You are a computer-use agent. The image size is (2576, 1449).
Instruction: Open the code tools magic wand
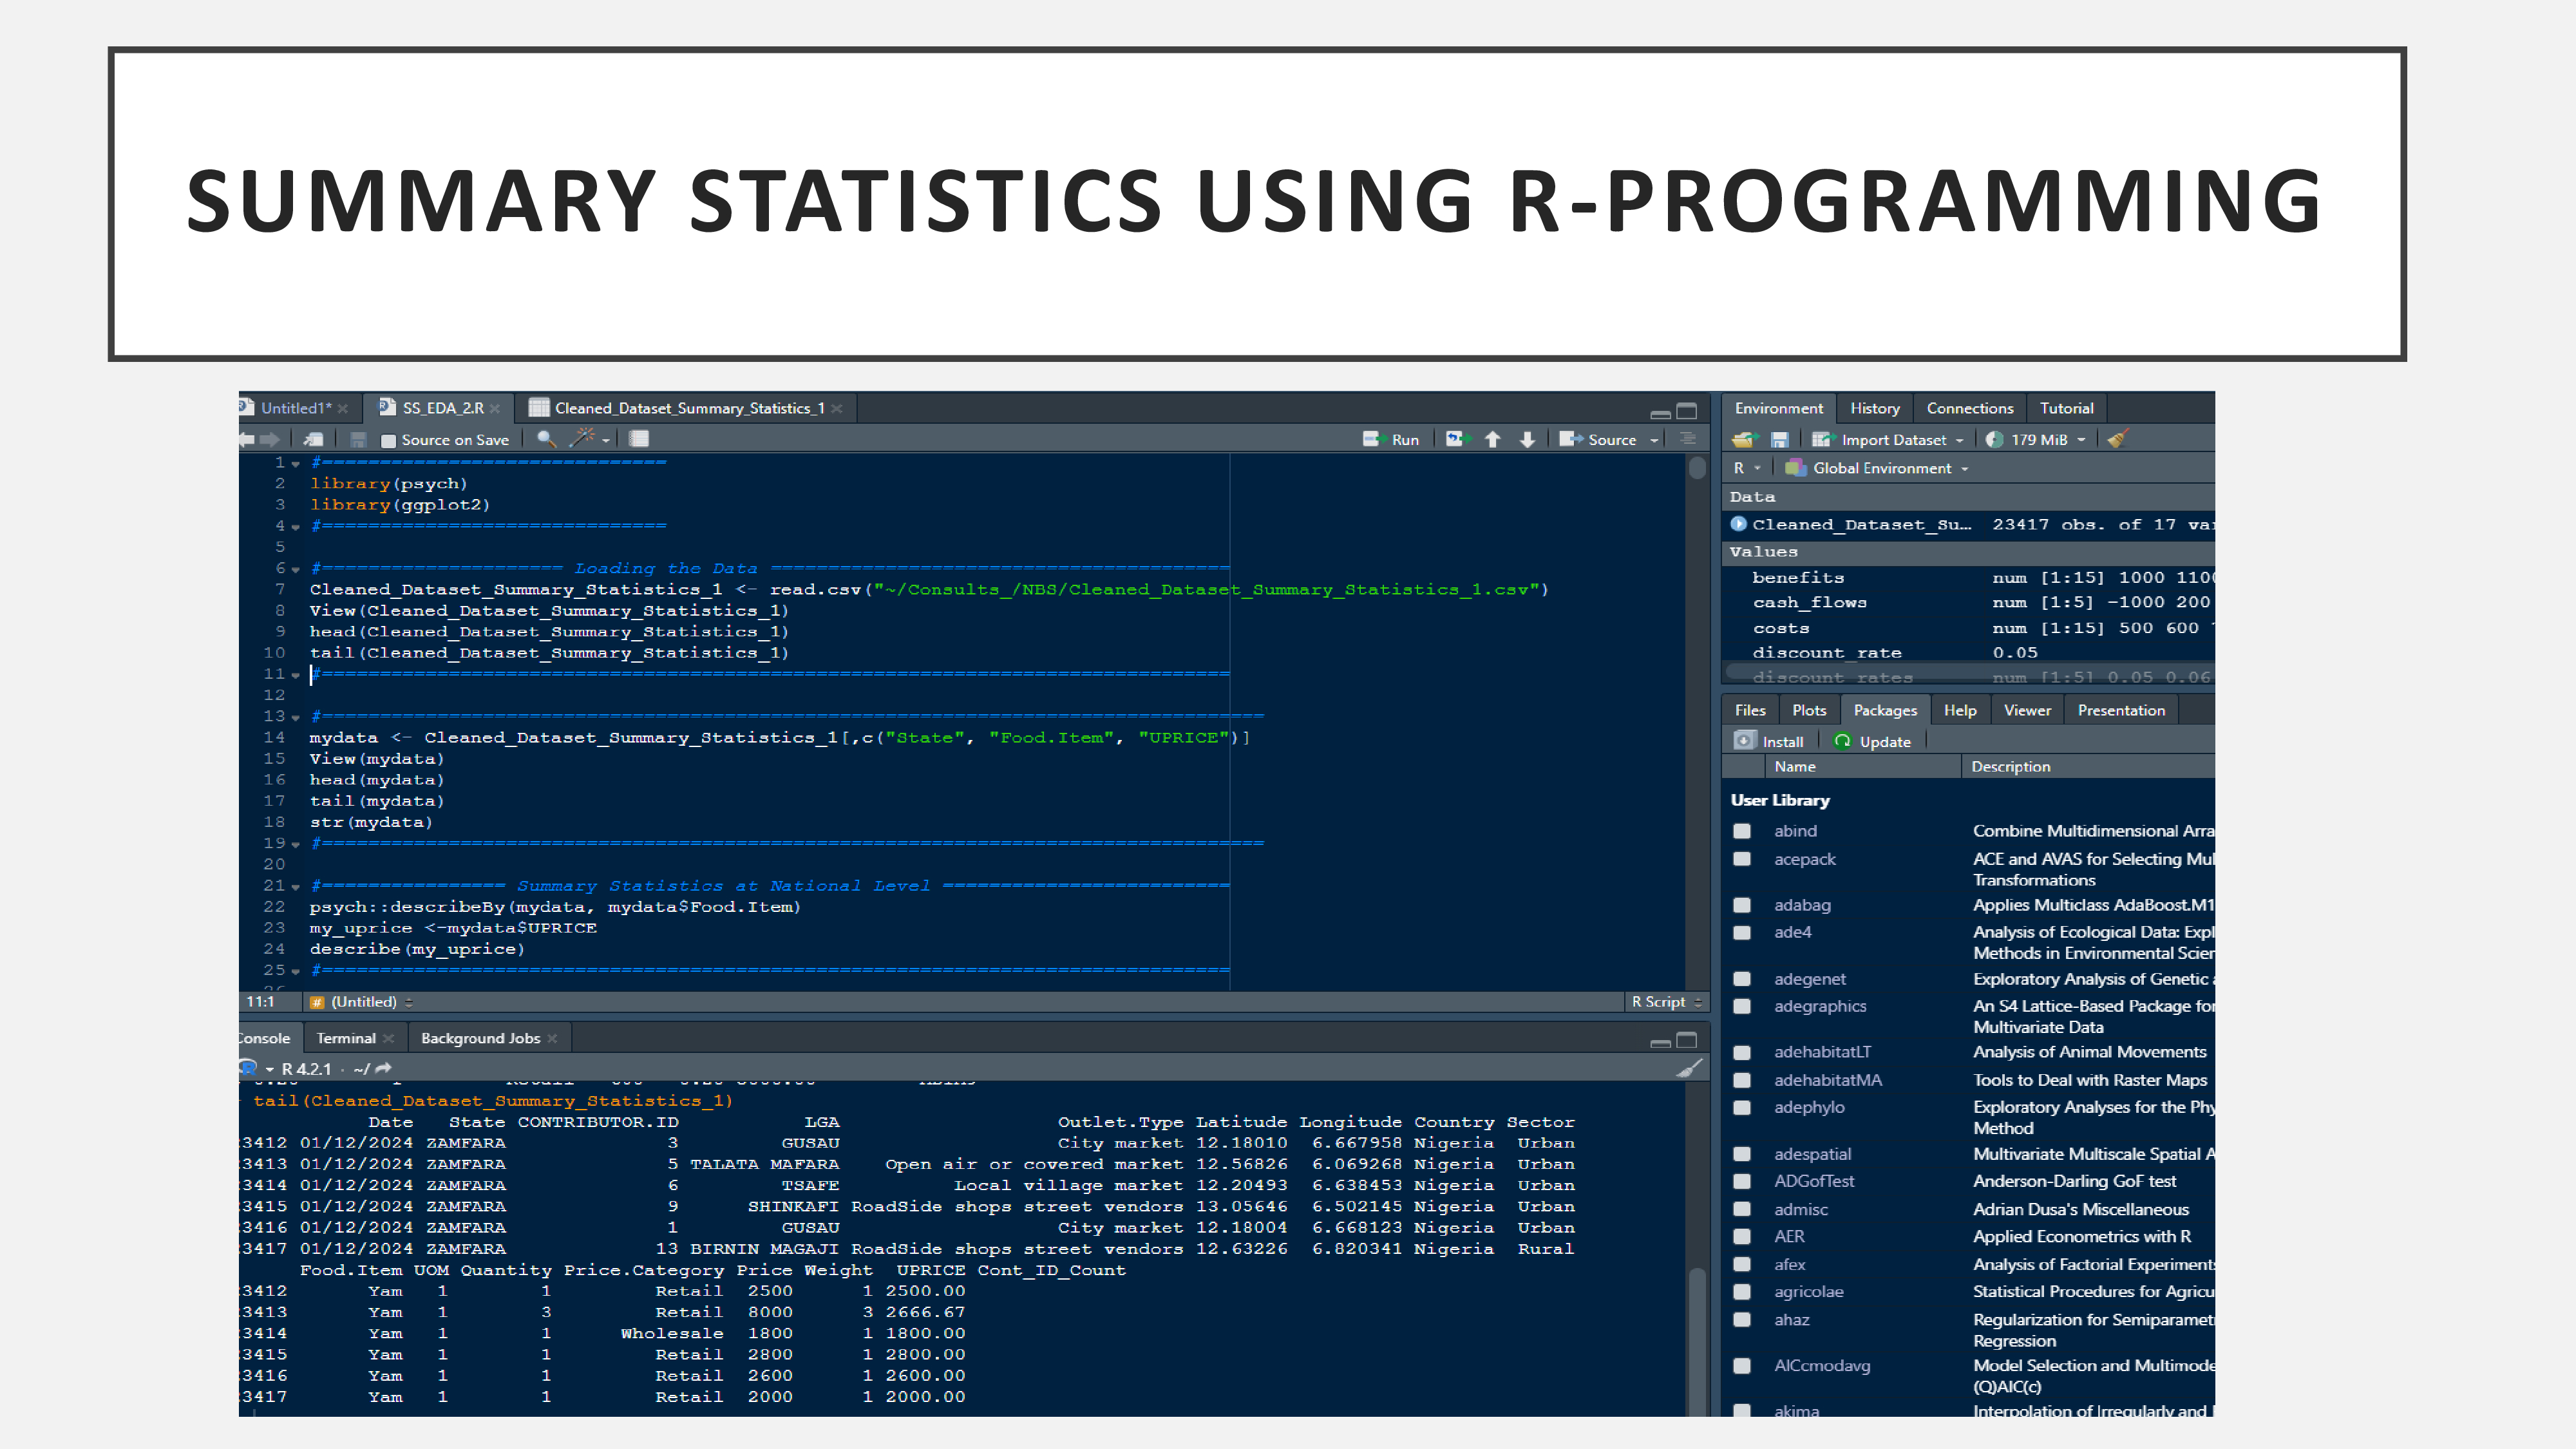(x=583, y=438)
